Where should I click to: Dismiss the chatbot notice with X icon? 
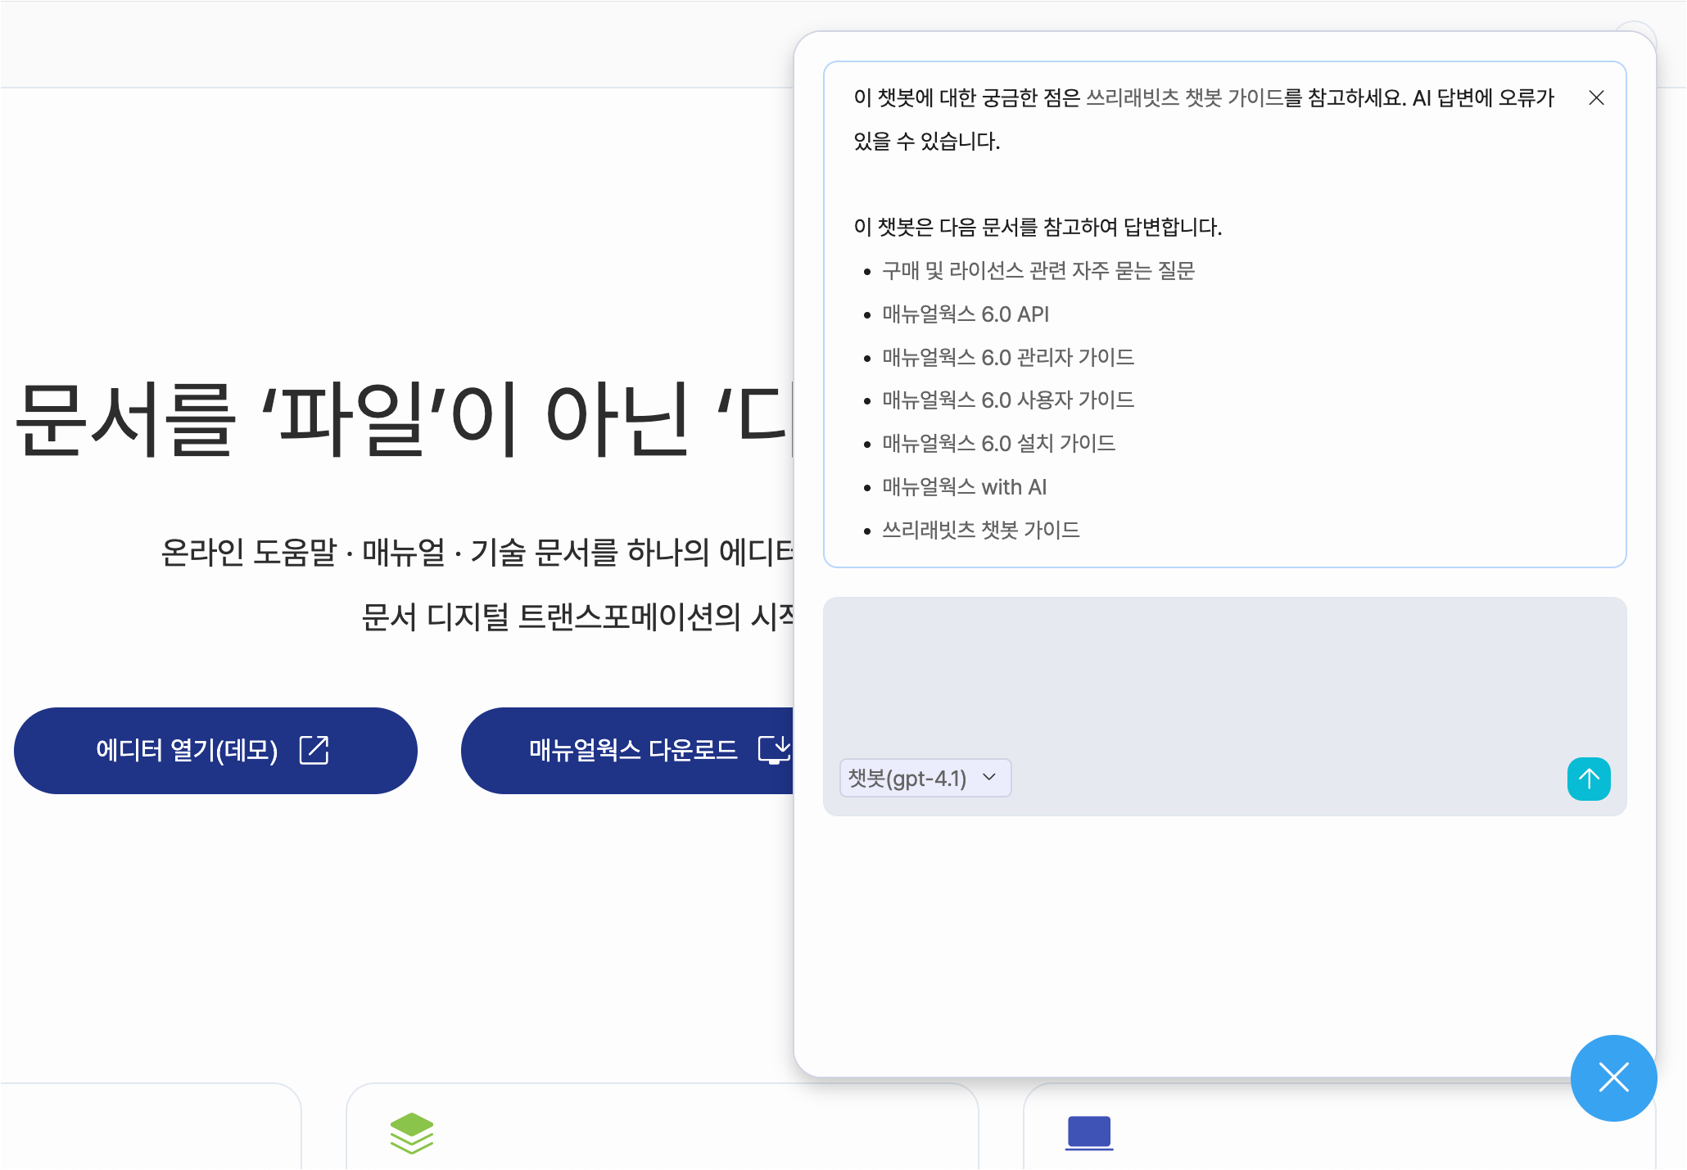pos(1595,98)
